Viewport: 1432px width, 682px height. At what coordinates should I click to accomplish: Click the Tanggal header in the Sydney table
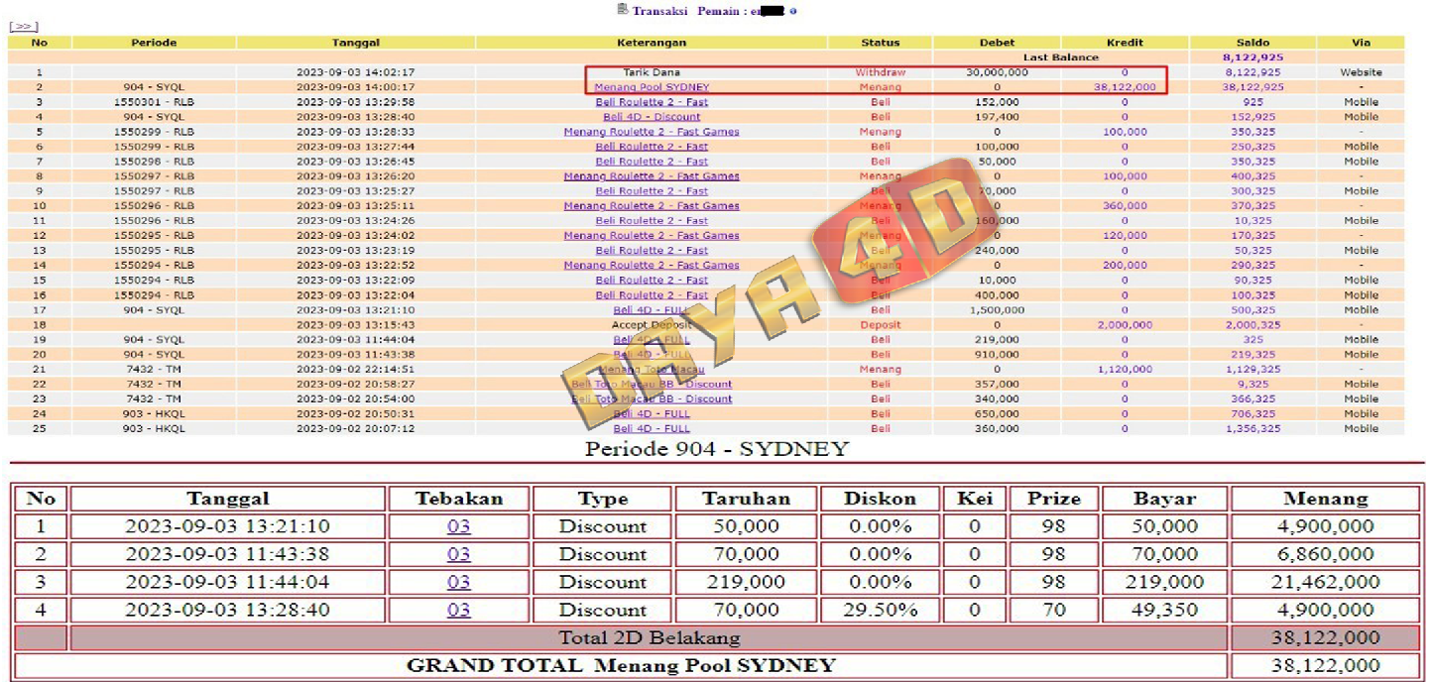(x=228, y=499)
